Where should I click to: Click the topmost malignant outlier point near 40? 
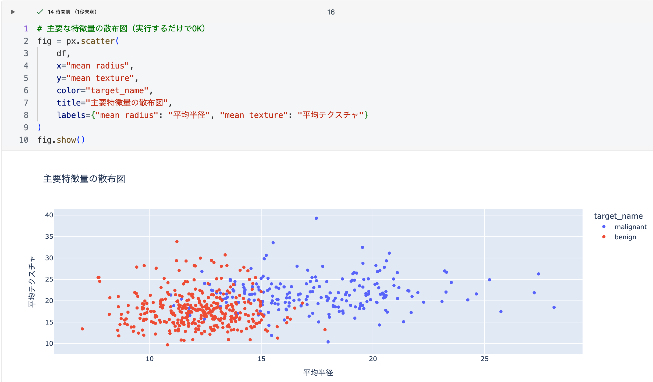[x=316, y=218]
